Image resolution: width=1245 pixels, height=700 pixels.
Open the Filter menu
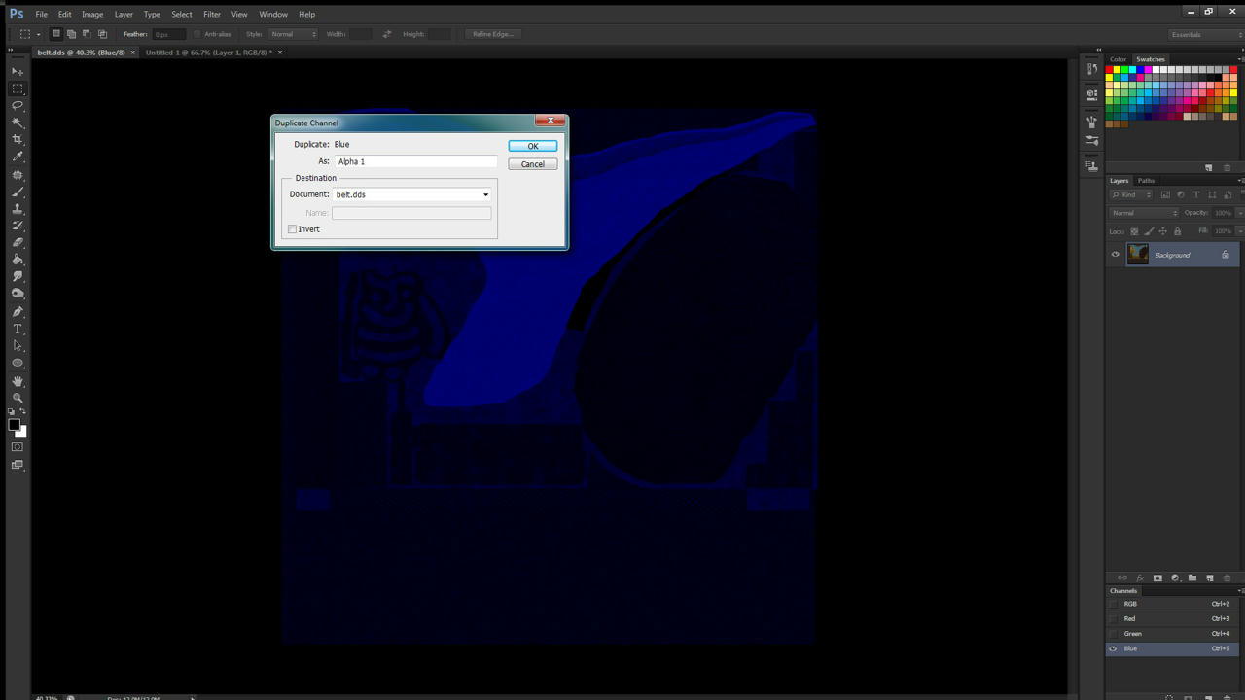[x=212, y=15]
